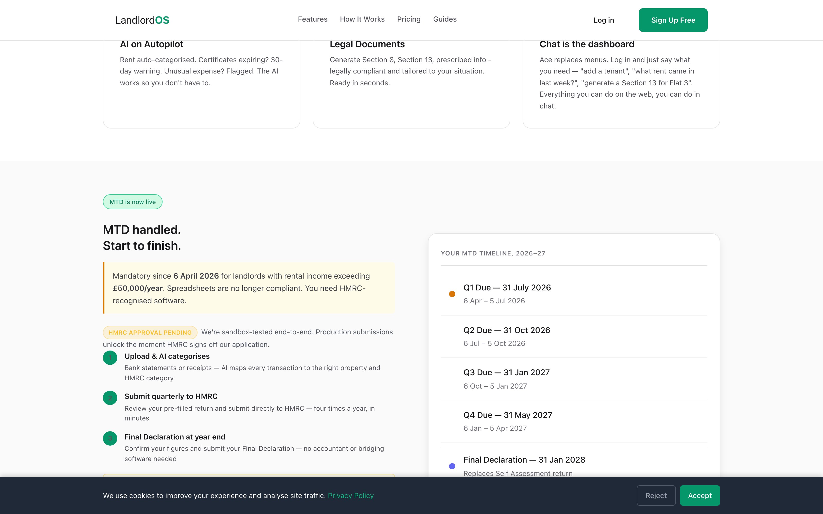Open the Pricing page
Screen dimensions: 823x514
coord(409,19)
